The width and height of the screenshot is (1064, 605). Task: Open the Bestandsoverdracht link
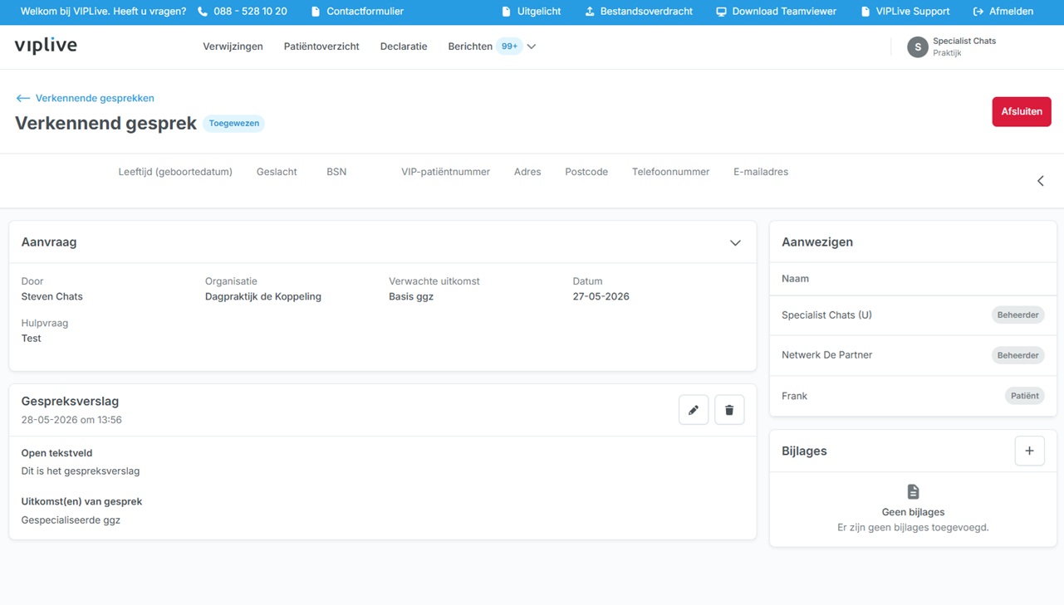pyautogui.click(x=646, y=12)
